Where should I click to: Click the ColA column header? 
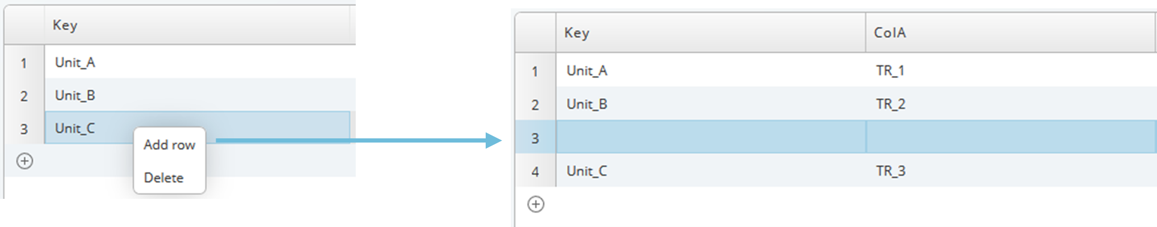point(1011,33)
